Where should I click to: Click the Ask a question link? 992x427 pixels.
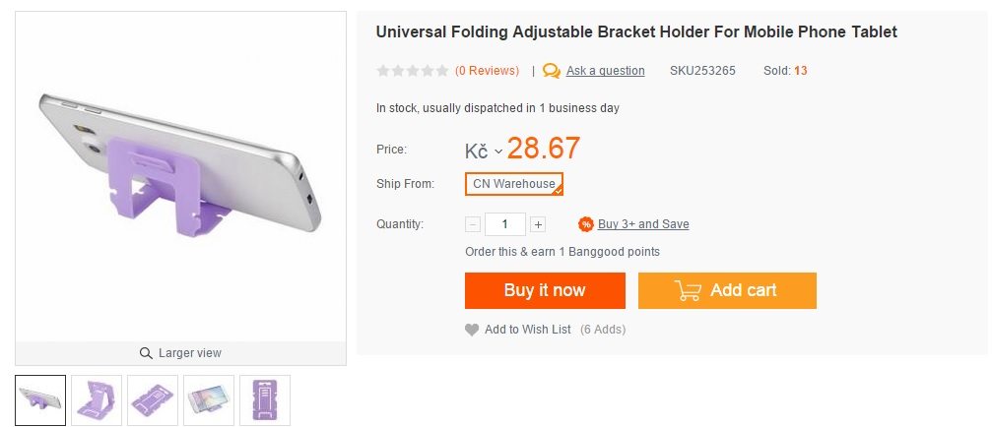click(x=605, y=71)
